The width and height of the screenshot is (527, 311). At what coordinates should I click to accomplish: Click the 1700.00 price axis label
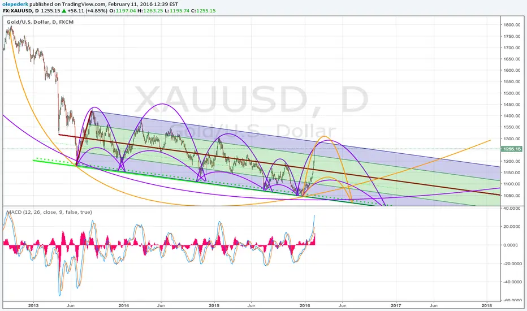point(512,47)
